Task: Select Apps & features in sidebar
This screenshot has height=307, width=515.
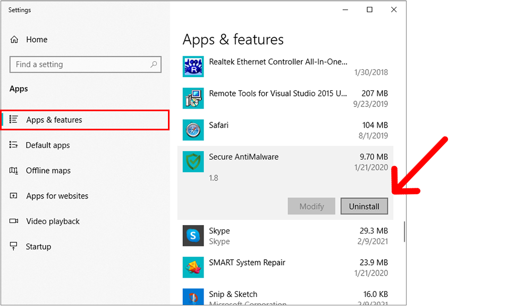Action: (85, 120)
